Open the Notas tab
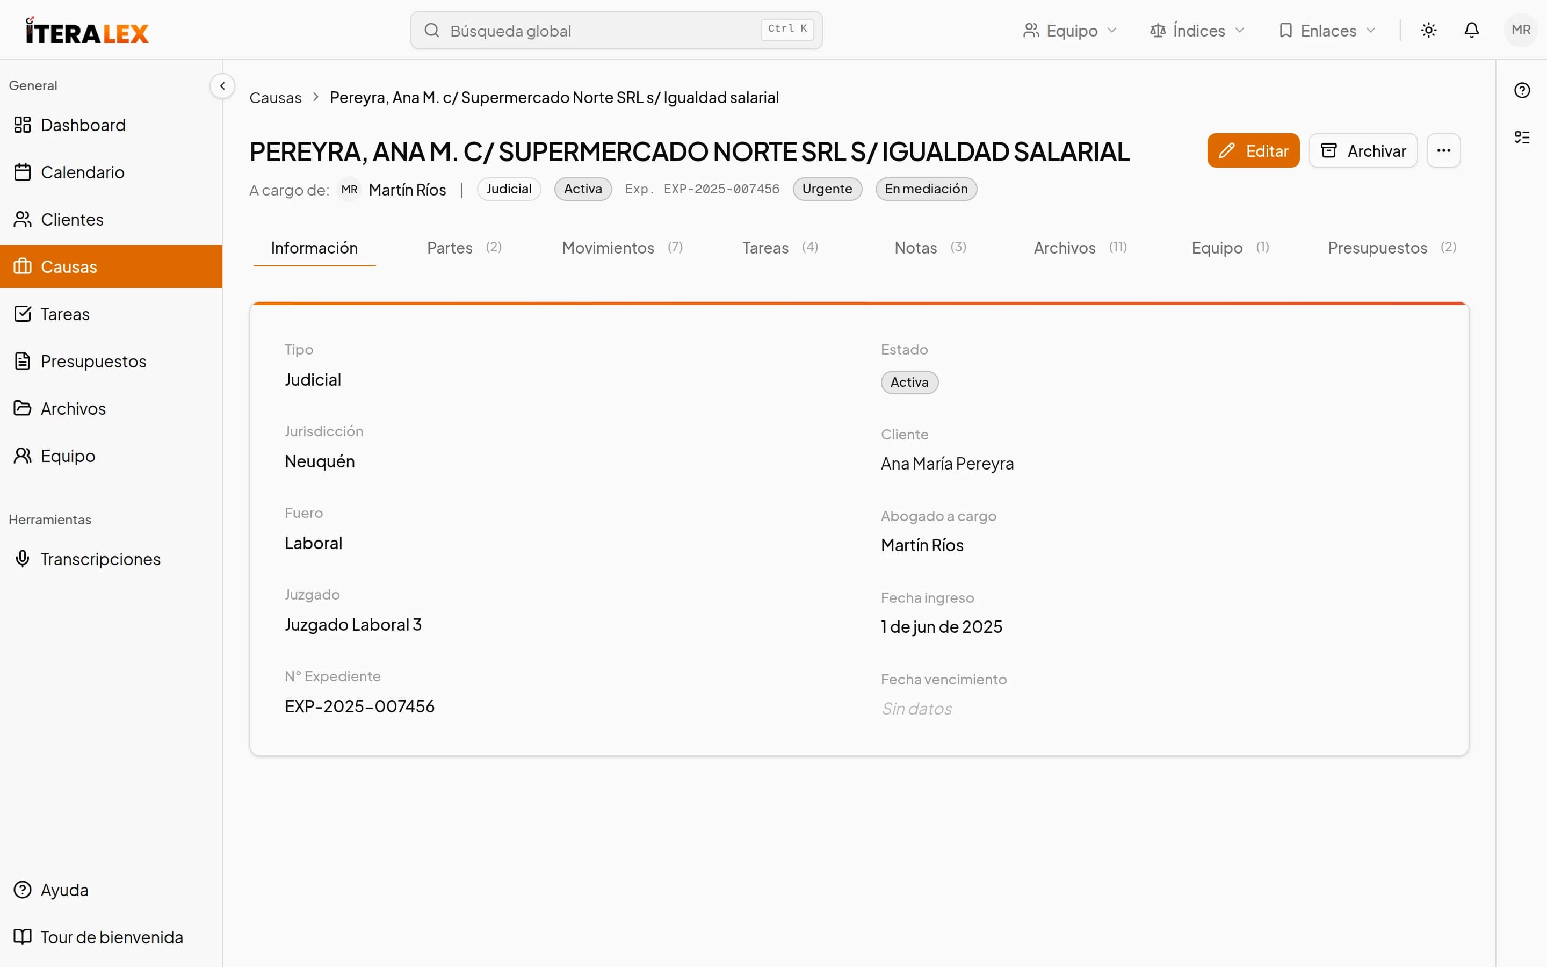Screen dimensions: 1547x967 coord(930,248)
